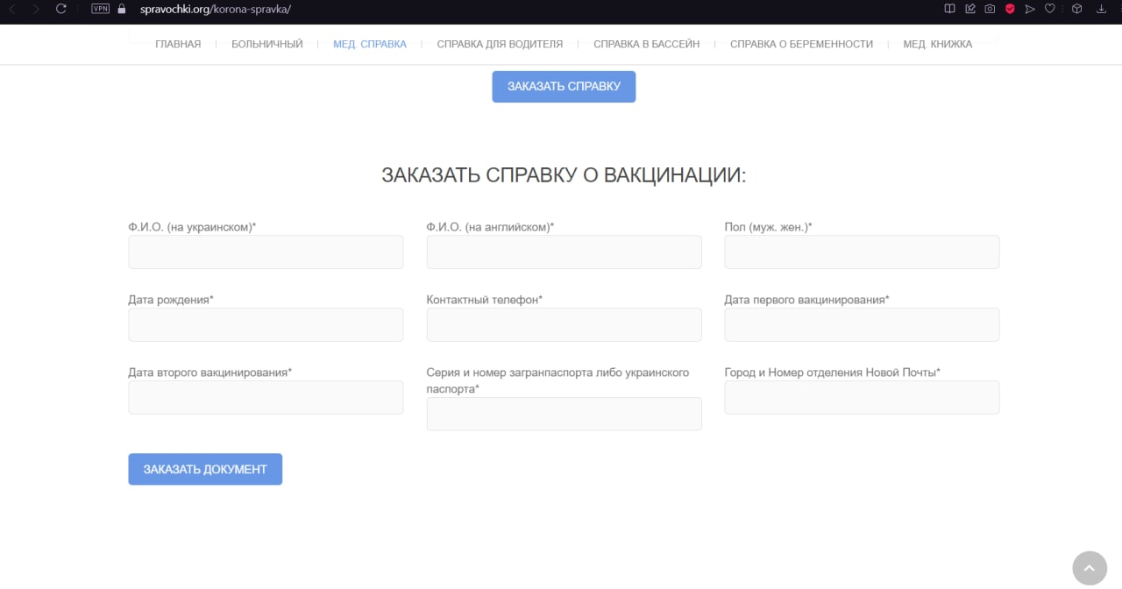Go to the ГЛАВНАЯ menu item
The image size is (1122, 589).
click(178, 44)
